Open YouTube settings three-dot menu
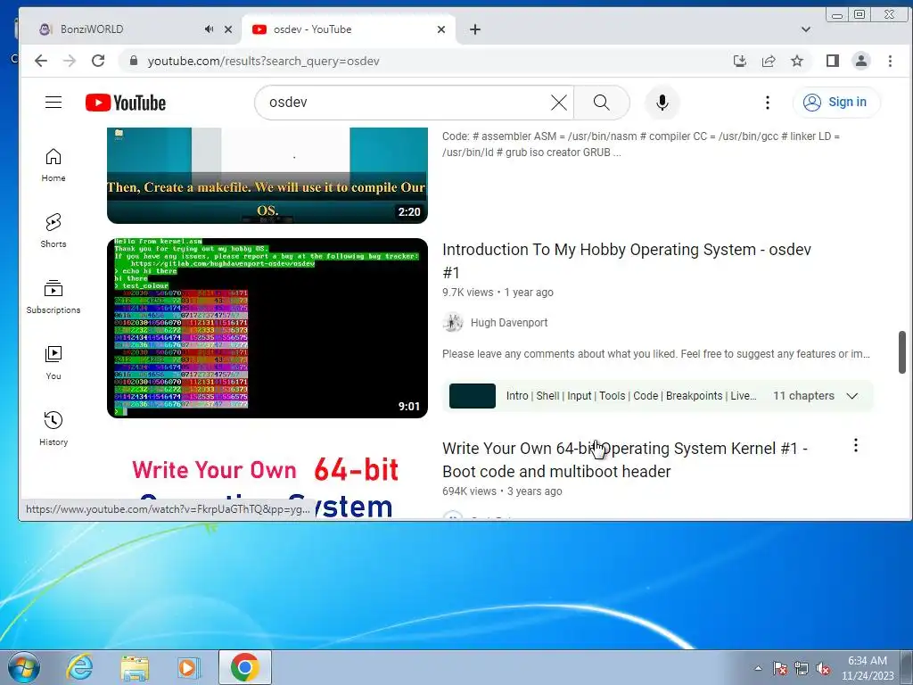 768,103
